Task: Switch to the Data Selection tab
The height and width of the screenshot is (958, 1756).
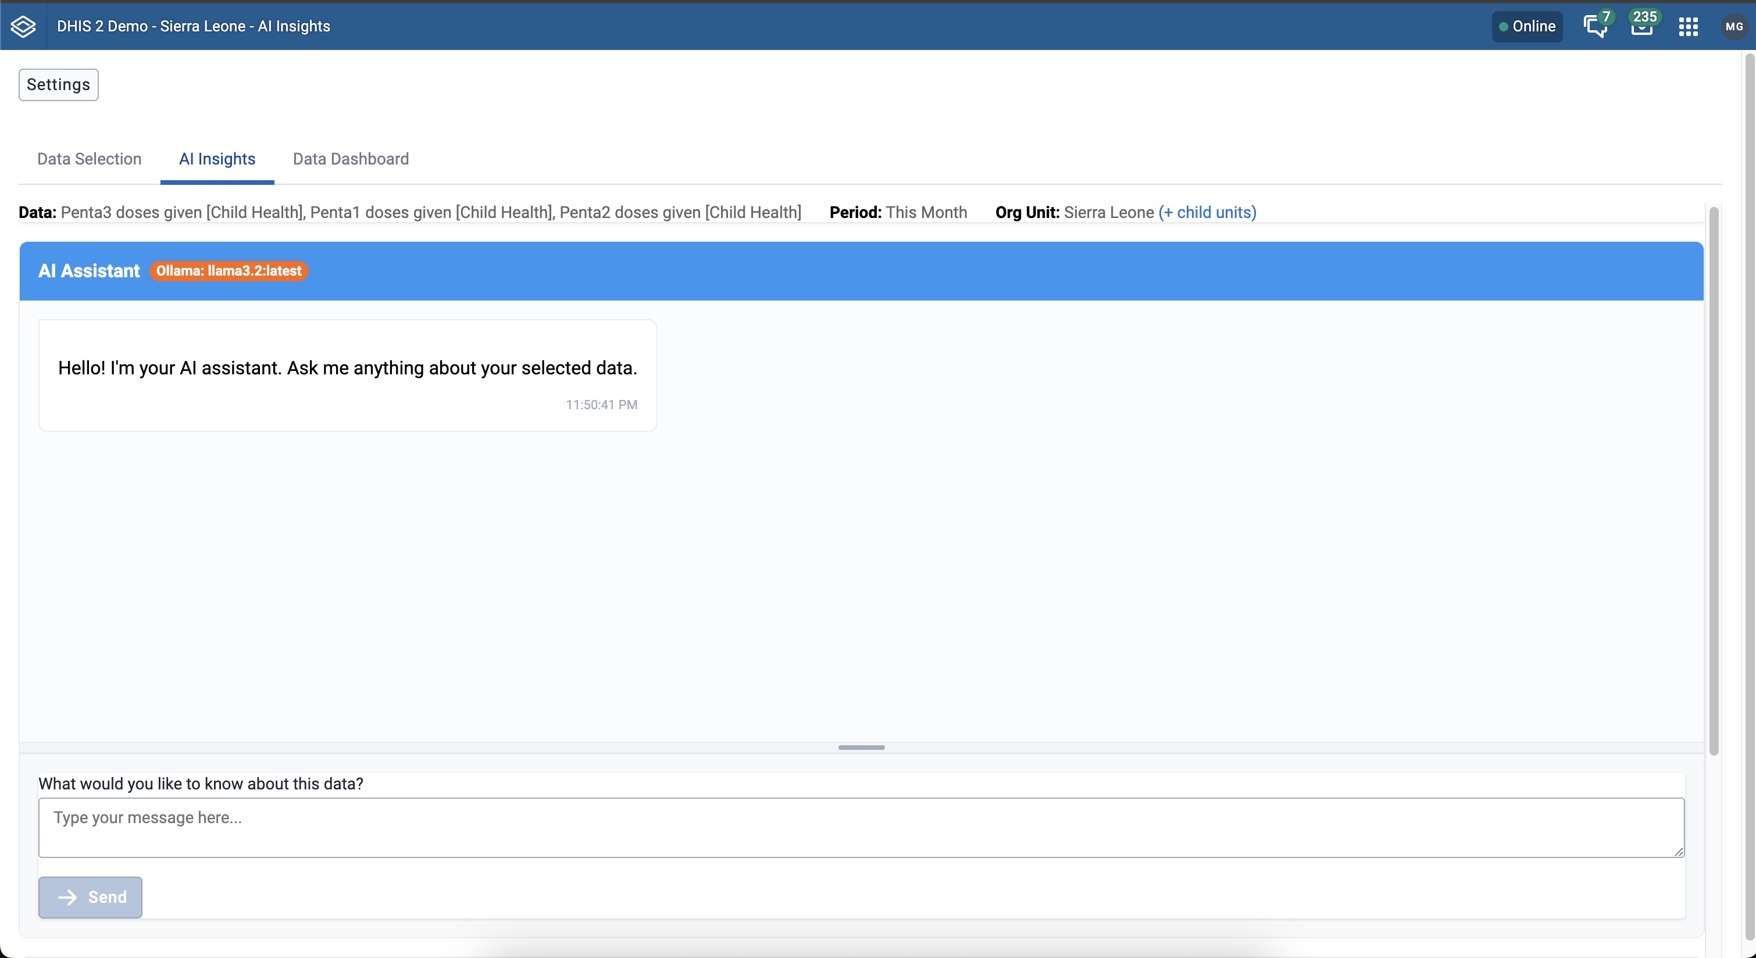Action: coord(88,159)
